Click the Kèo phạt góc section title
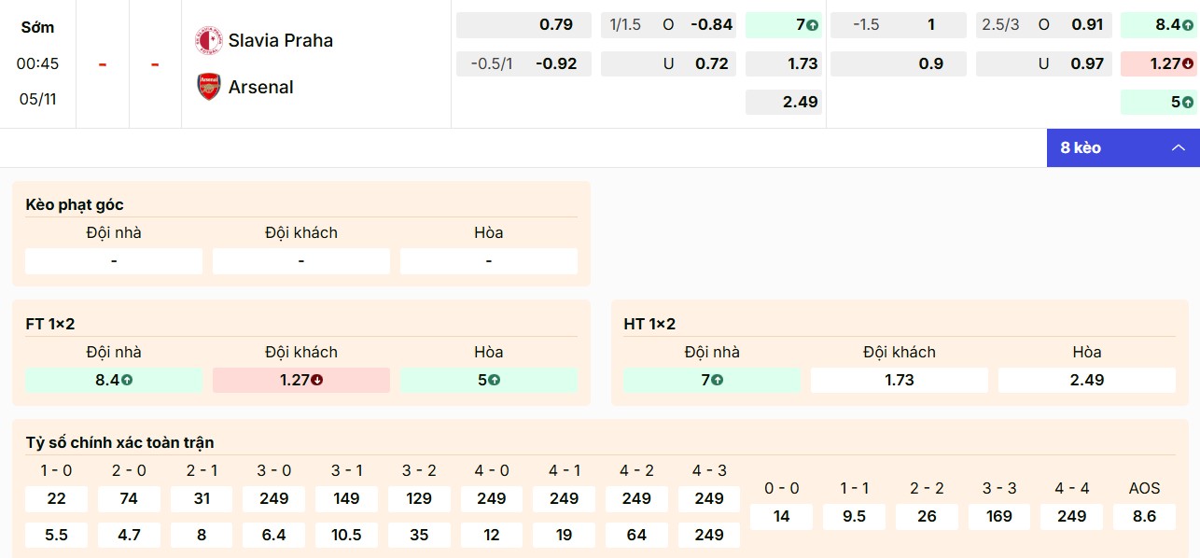This screenshot has width=1200, height=558. pyautogui.click(x=77, y=203)
